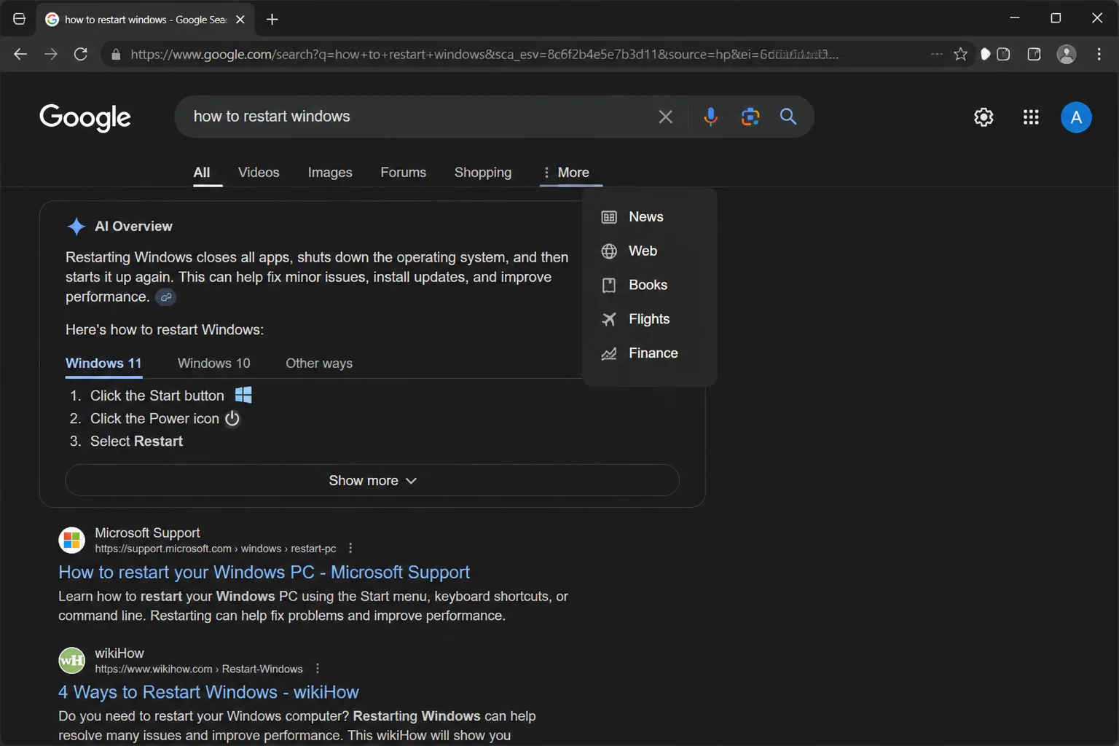Switch to the Videos results tab
This screenshot has width=1119, height=746.
(x=259, y=173)
